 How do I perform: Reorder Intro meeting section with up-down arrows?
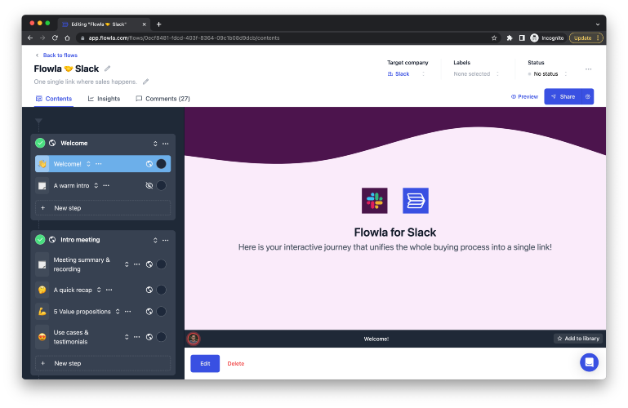click(155, 241)
